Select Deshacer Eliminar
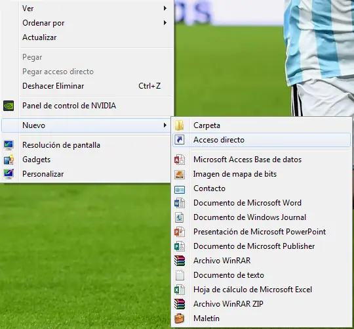 tap(88, 86)
